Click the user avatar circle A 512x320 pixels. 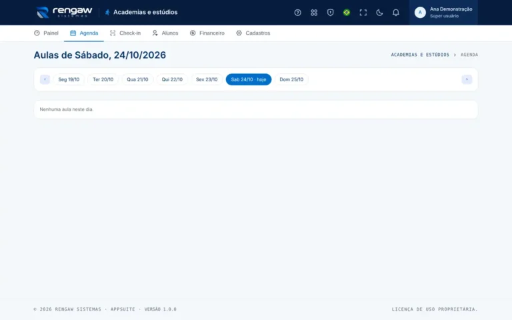(420, 13)
